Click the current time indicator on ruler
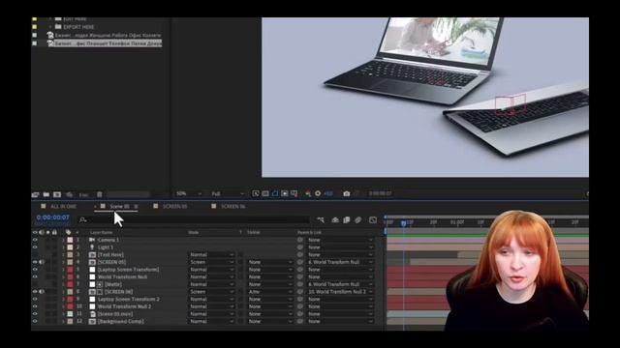620x348 pixels. (403, 223)
